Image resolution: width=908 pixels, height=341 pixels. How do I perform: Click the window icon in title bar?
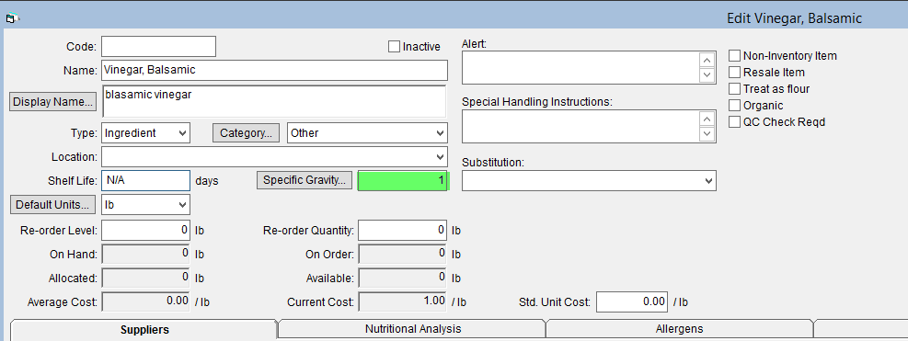tap(12, 18)
